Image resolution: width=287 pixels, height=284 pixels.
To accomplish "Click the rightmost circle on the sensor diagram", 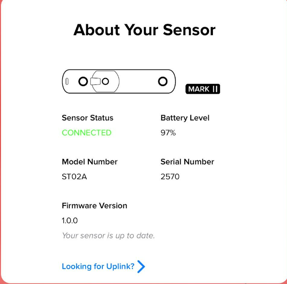I will point(163,81).
